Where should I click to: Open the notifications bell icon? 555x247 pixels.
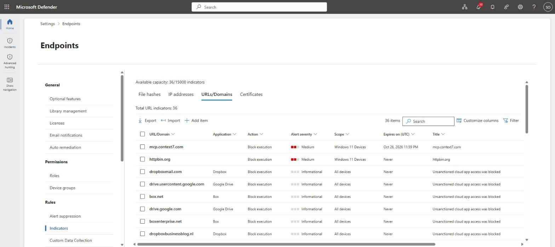[492, 7]
